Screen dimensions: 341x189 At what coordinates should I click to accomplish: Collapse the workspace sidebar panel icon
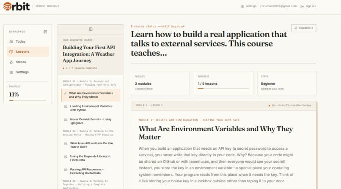(45, 32)
